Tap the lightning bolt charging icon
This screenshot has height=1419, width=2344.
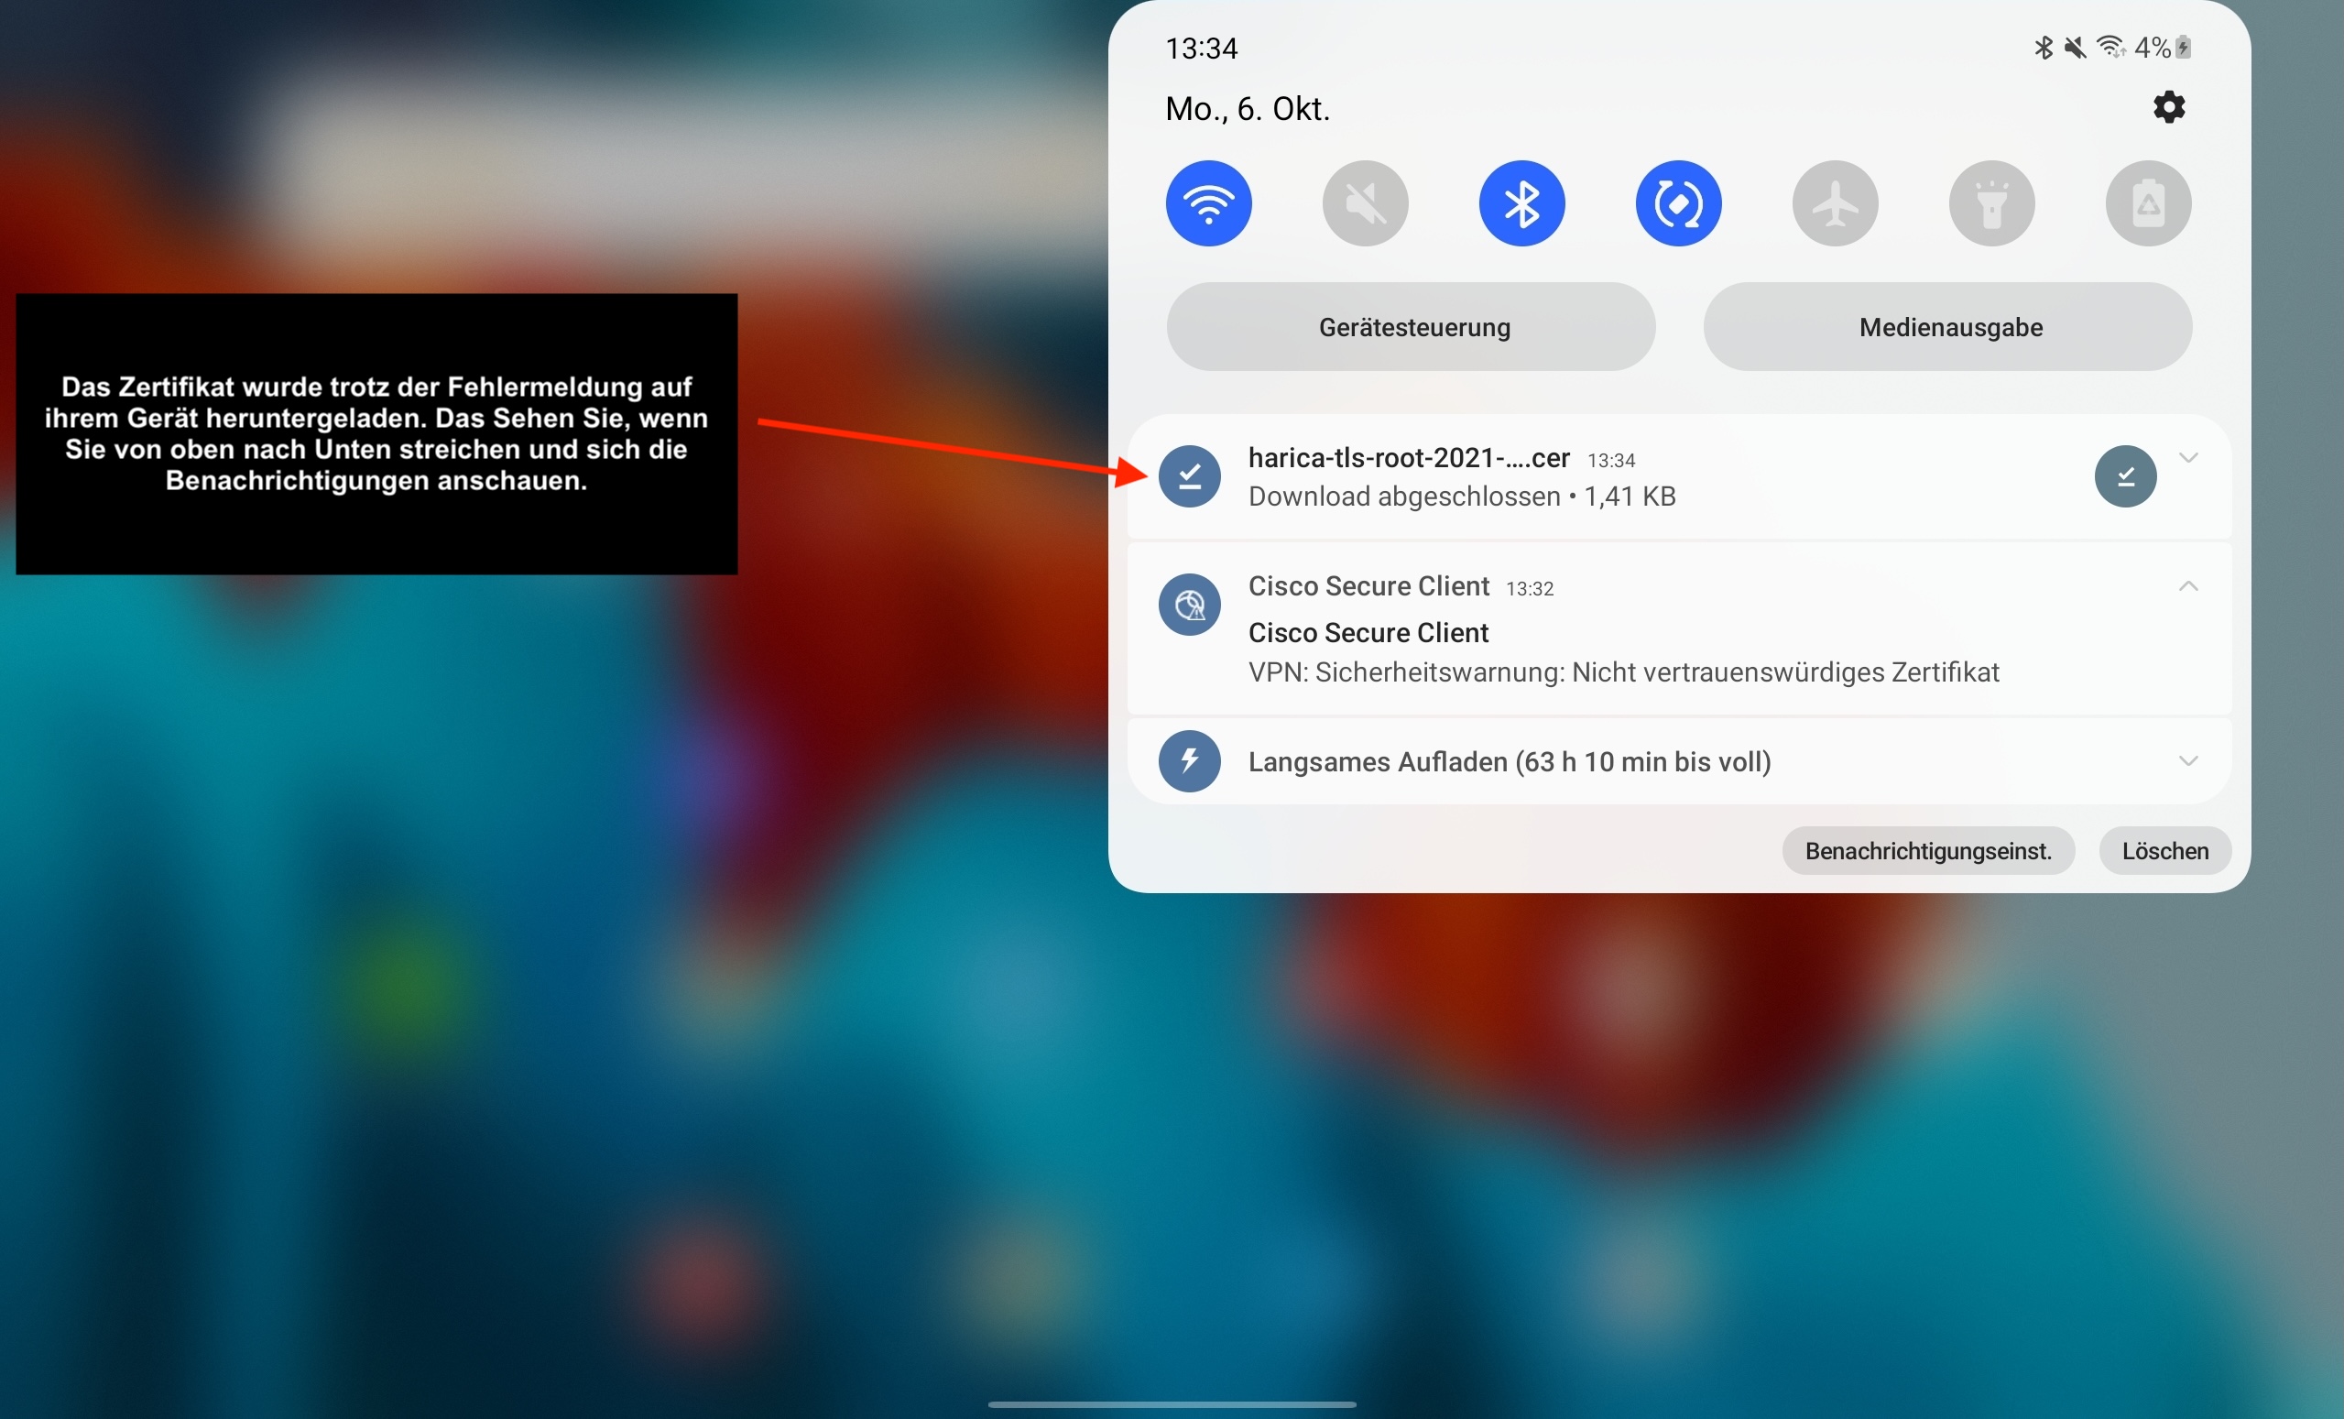coord(1189,760)
